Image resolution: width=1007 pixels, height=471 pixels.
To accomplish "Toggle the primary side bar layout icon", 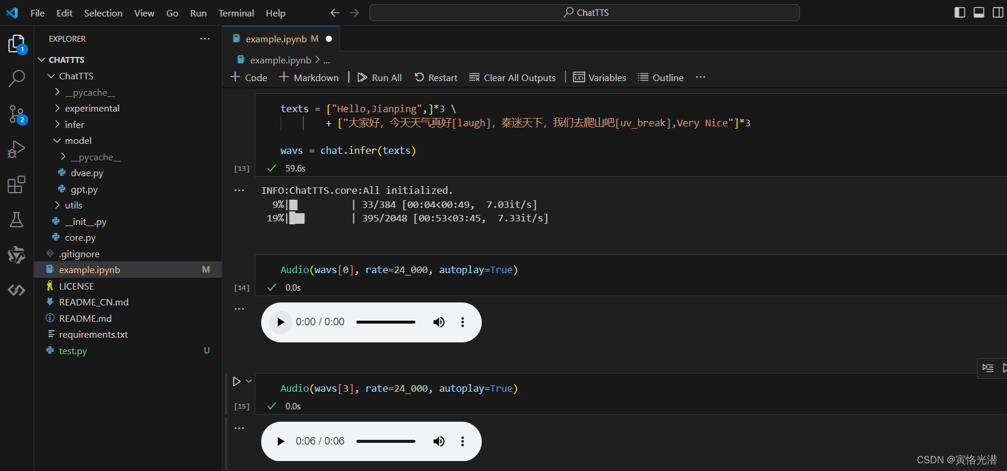I will [960, 12].
